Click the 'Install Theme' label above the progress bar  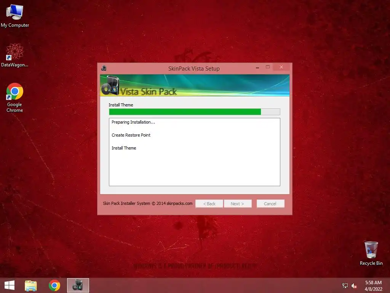pos(121,105)
